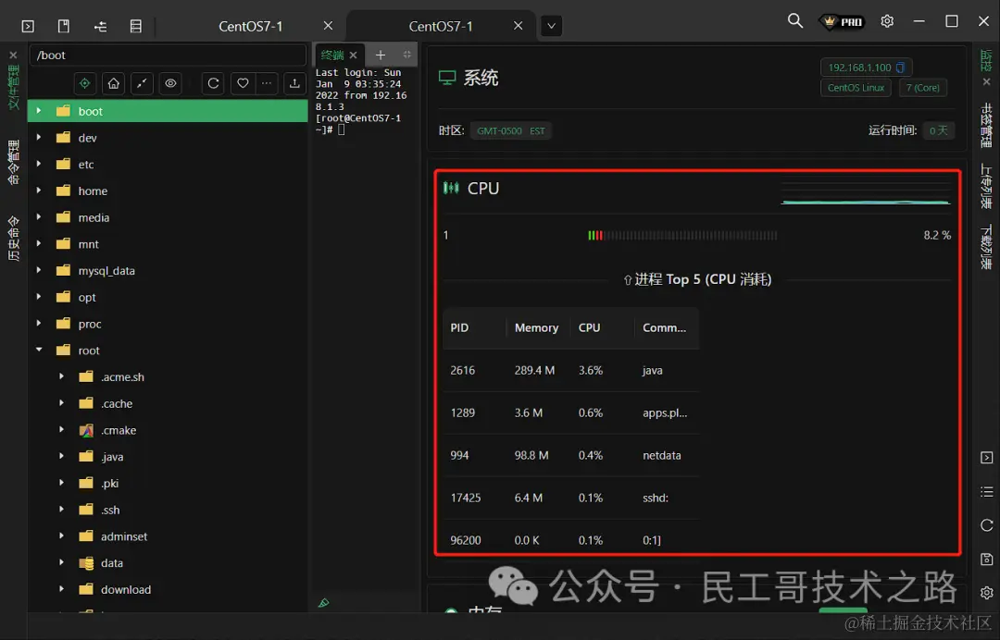Screen dimensions: 1000x640
Task: Open the more options (...) icon in file toolbar
Action: (266, 83)
